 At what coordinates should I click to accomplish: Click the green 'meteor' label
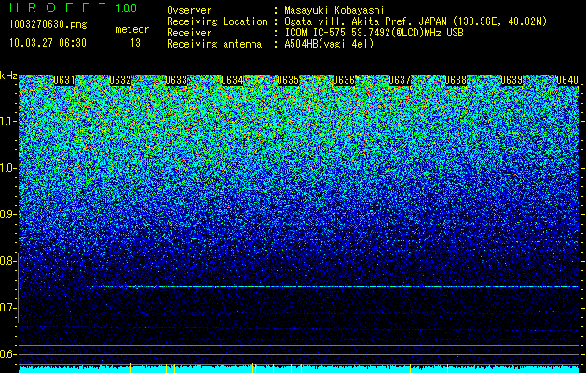coord(132,29)
